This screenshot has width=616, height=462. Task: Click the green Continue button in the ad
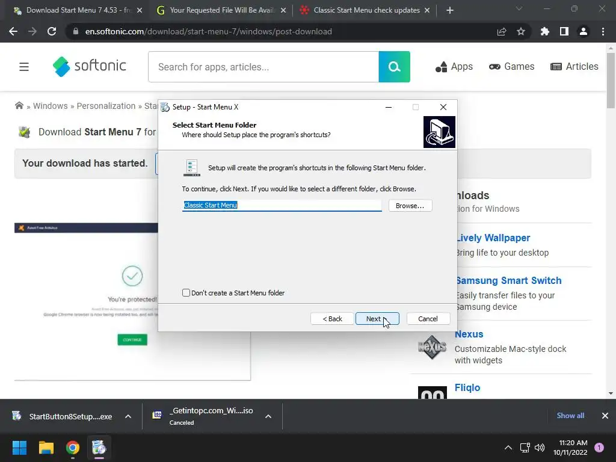point(132,340)
